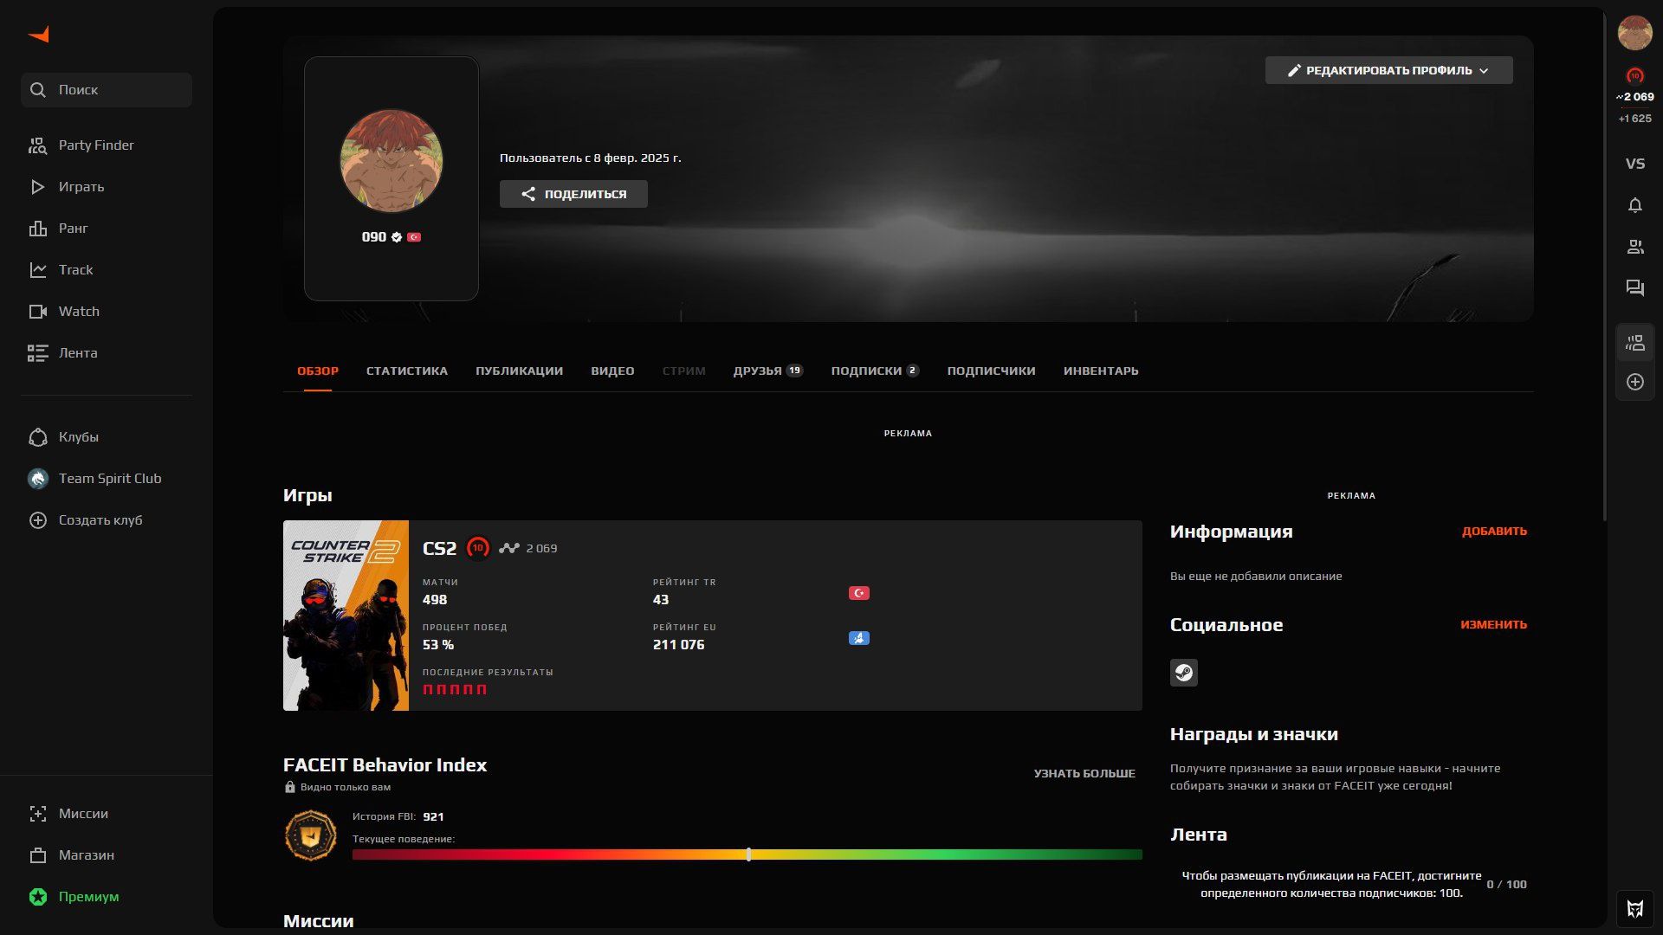The height and width of the screenshot is (935, 1663).
Task: Click the Поделиться share button
Action: click(x=573, y=194)
